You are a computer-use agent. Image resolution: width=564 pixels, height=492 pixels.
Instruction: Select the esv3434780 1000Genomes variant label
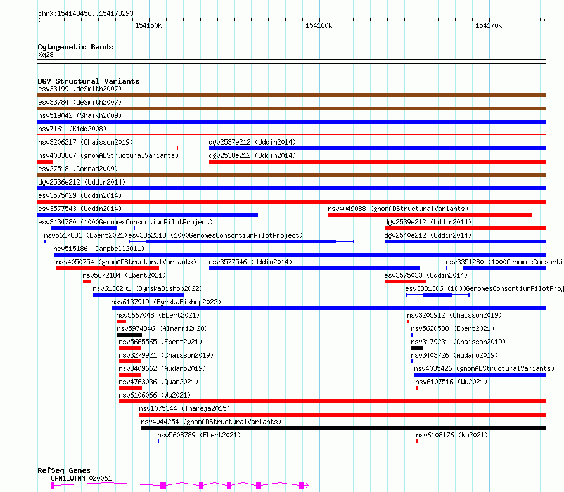(125, 222)
